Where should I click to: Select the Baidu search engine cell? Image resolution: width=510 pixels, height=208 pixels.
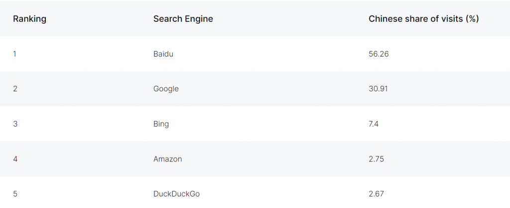coord(163,54)
